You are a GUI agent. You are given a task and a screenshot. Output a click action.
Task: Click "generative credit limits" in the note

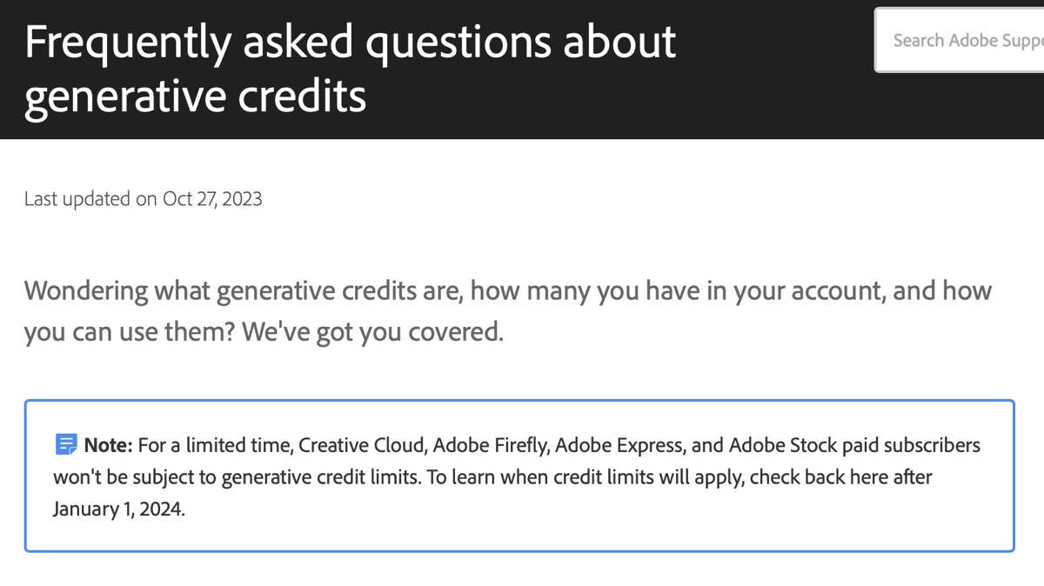[317, 477]
